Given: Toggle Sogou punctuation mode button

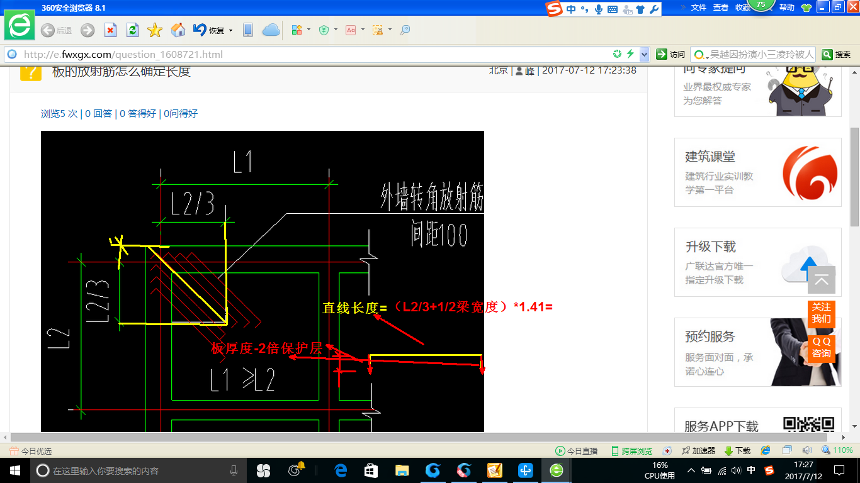Looking at the screenshot, I should [x=584, y=9].
